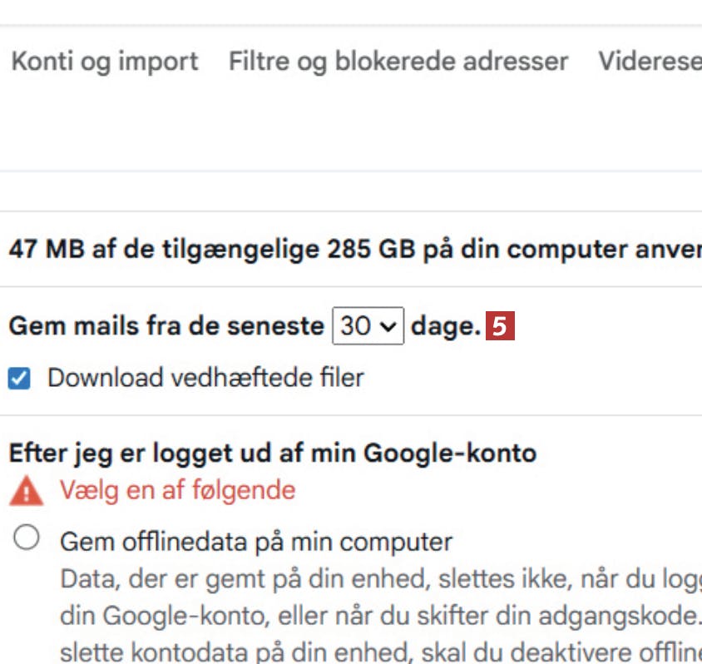The image size is (702, 664).
Task: Open the 30 days dropdown
Action: click(368, 326)
